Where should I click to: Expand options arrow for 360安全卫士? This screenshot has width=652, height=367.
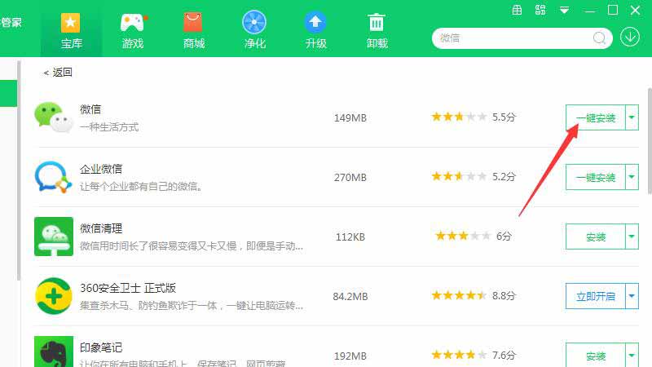[x=632, y=296]
